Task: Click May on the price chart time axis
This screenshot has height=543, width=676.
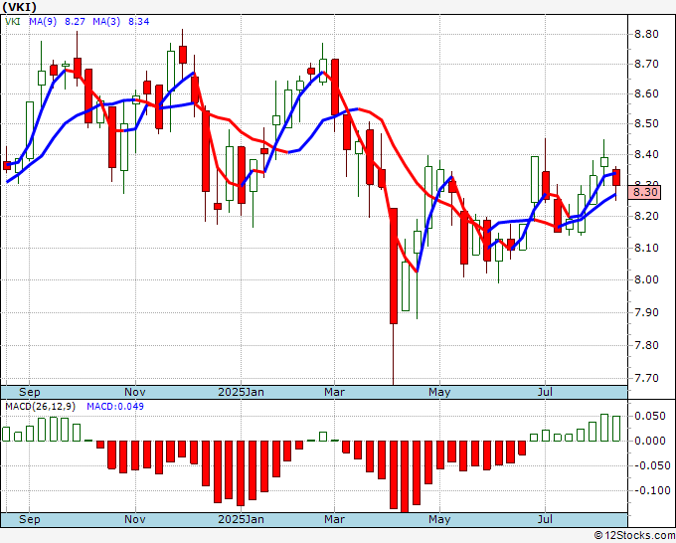Action: point(439,393)
